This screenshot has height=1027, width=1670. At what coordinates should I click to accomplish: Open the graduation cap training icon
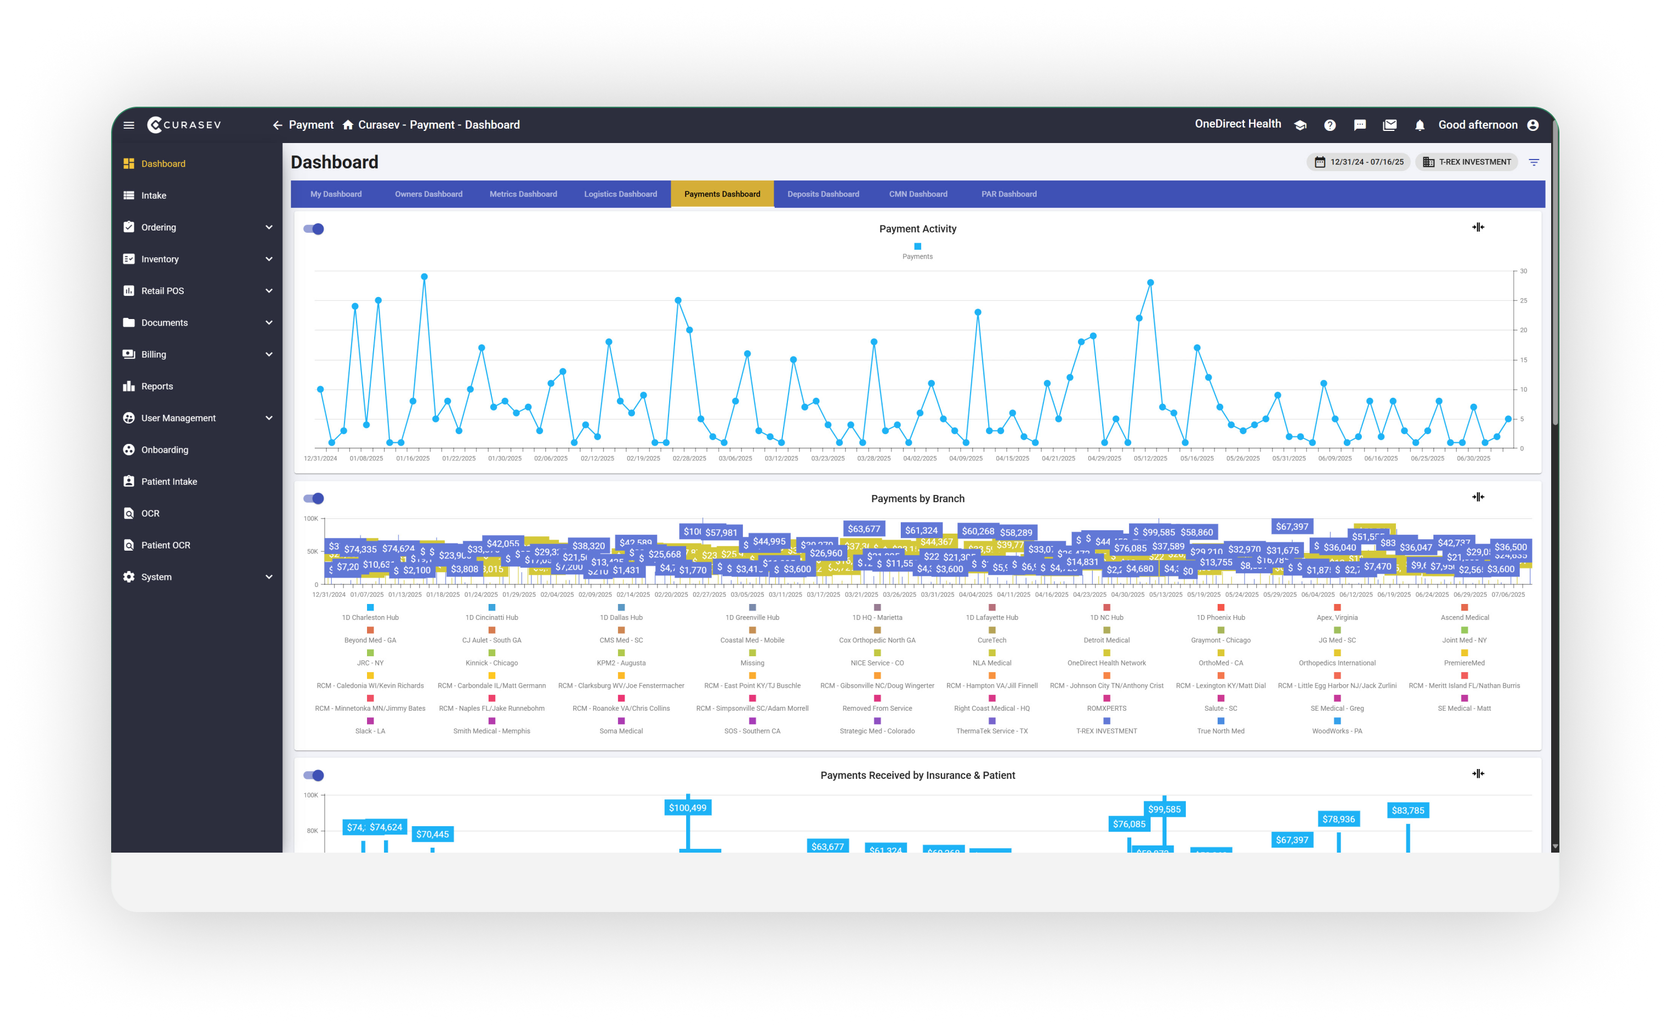1300,125
